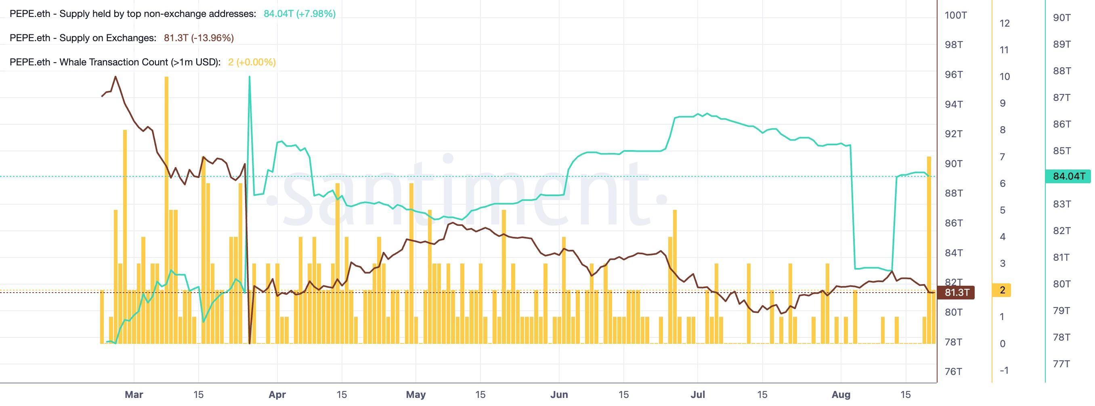The width and height of the screenshot is (1095, 406).
Task: Click the yellow whale count badge showing 2
Action: pyautogui.click(x=1001, y=290)
